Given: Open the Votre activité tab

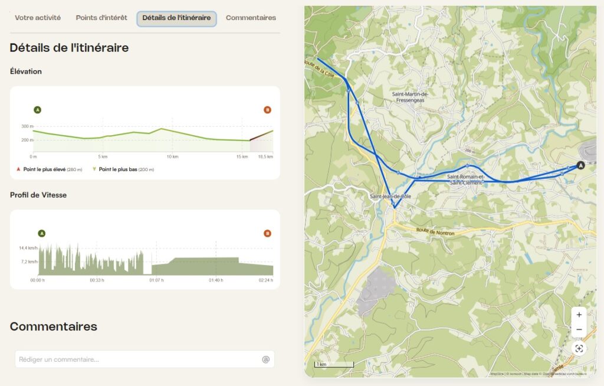Looking at the screenshot, I should tap(38, 18).
